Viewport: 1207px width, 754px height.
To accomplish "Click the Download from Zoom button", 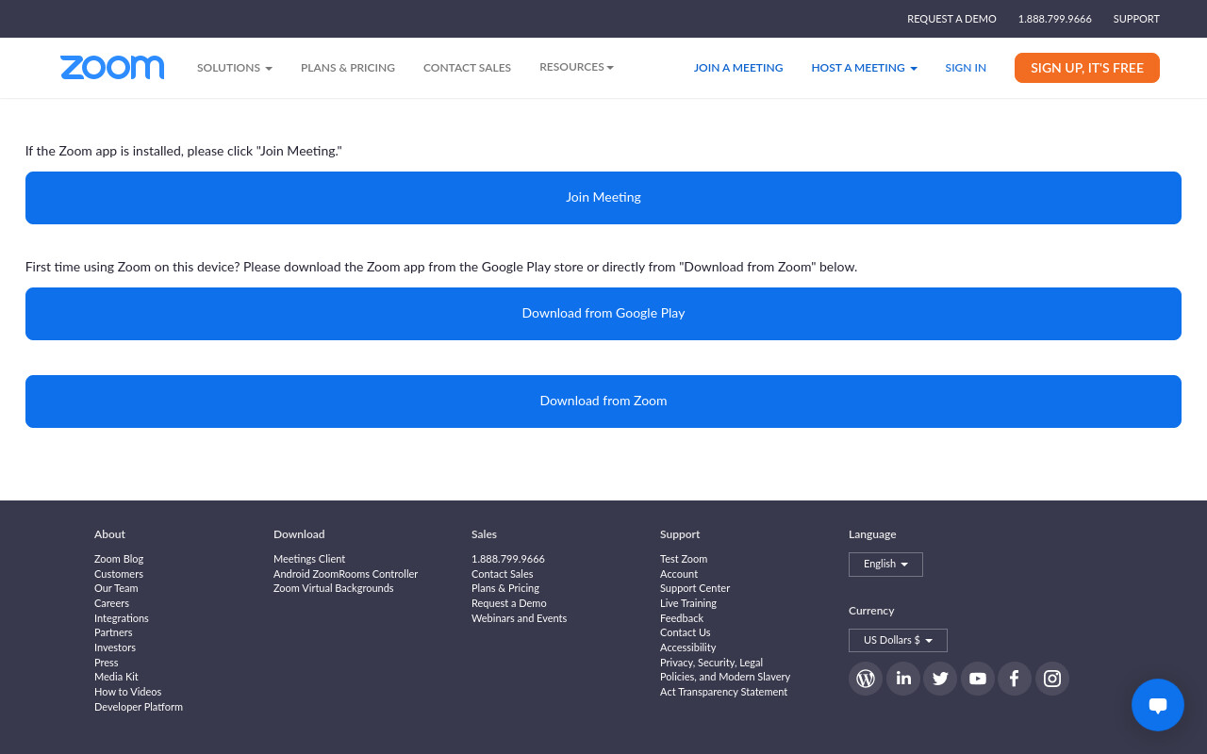I will coord(603,402).
